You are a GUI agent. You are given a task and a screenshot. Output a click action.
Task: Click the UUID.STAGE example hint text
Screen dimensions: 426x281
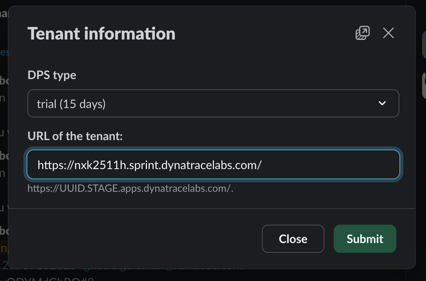pos(130,189)
